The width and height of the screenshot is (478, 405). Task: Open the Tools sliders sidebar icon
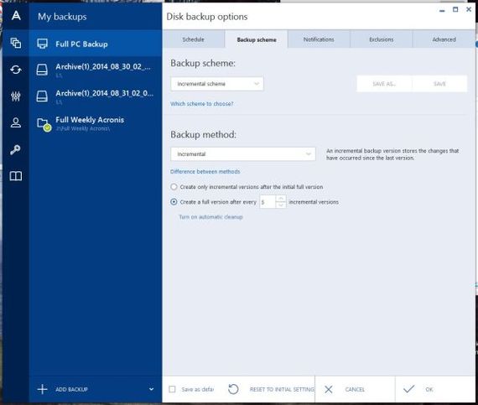(16, 96)
